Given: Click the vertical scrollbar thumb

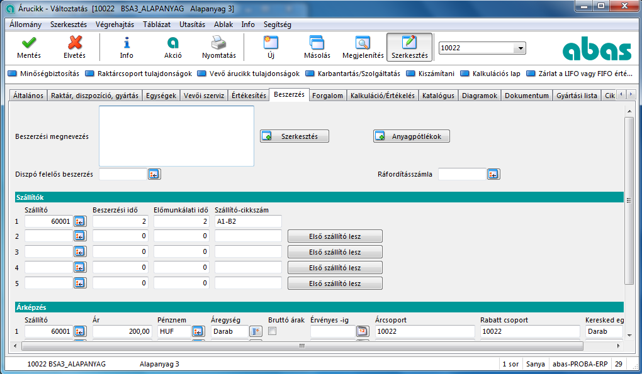Looking at the screenshot, I should click(629, 201).
